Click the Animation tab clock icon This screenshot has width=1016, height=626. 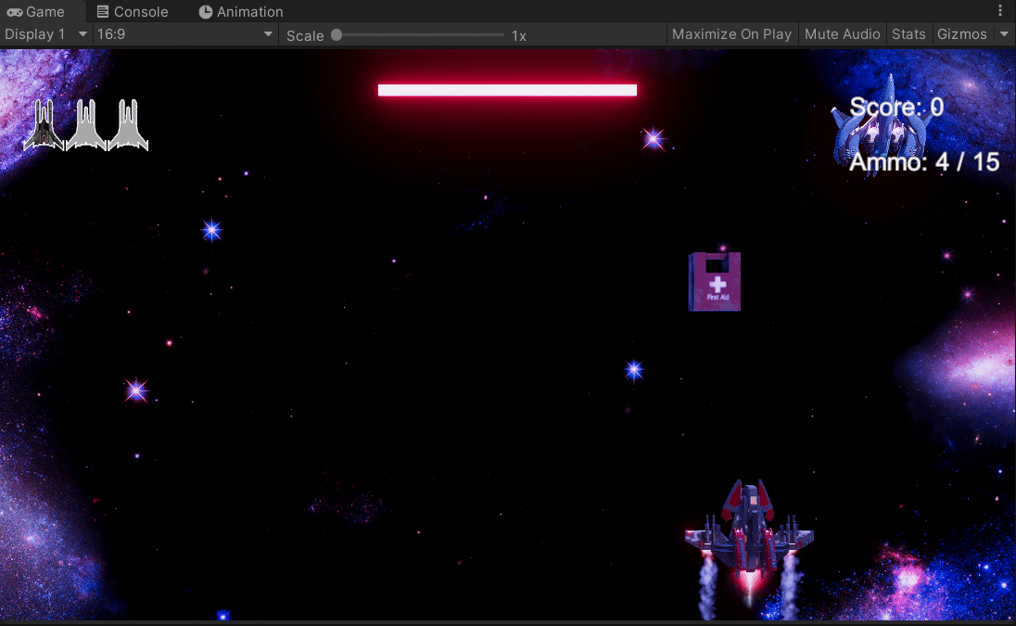pyautogui.click(x=206, y=12)
